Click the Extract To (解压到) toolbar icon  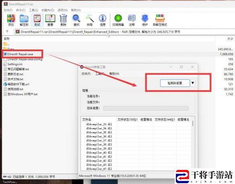click(24, 20)
